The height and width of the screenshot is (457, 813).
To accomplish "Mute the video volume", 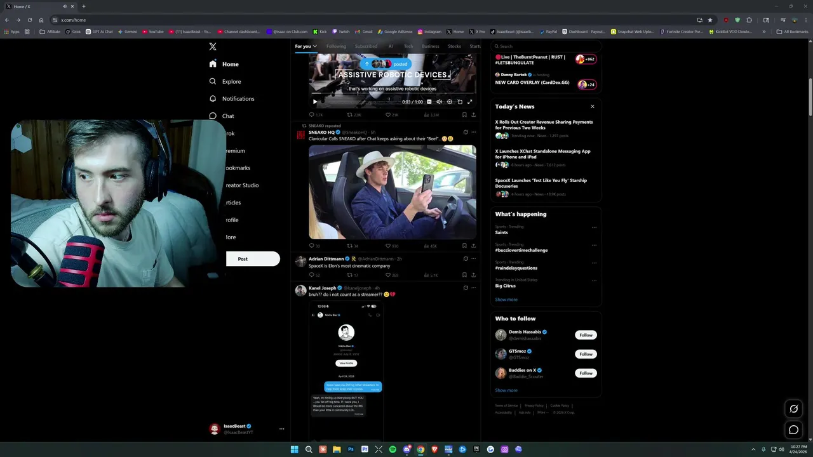I will 439,102.
